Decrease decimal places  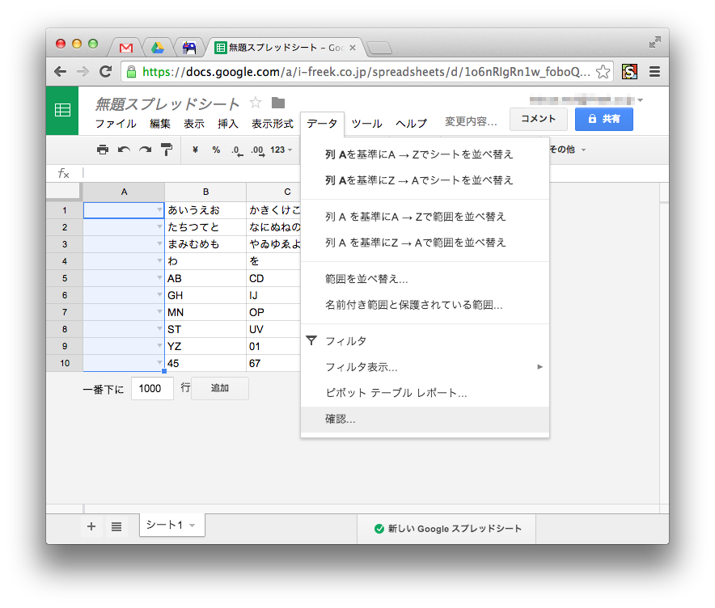[x=236, y=150]
